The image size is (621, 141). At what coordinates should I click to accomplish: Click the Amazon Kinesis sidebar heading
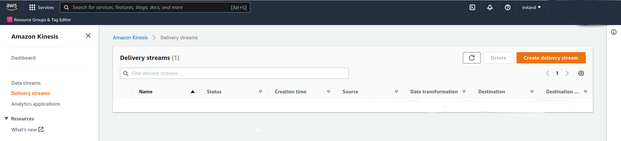35,36
